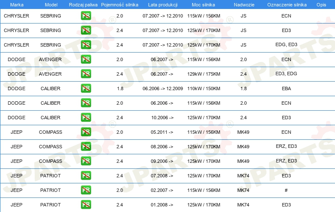Select the EBA engine code cell
This screenshot has width=335, height=212.
[x=286, y=88]
